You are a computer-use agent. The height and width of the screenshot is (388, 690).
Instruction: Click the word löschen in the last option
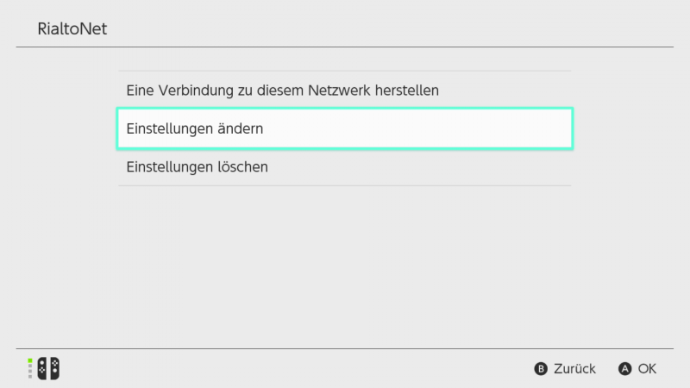pyautogui.click(x=242, y=166)
